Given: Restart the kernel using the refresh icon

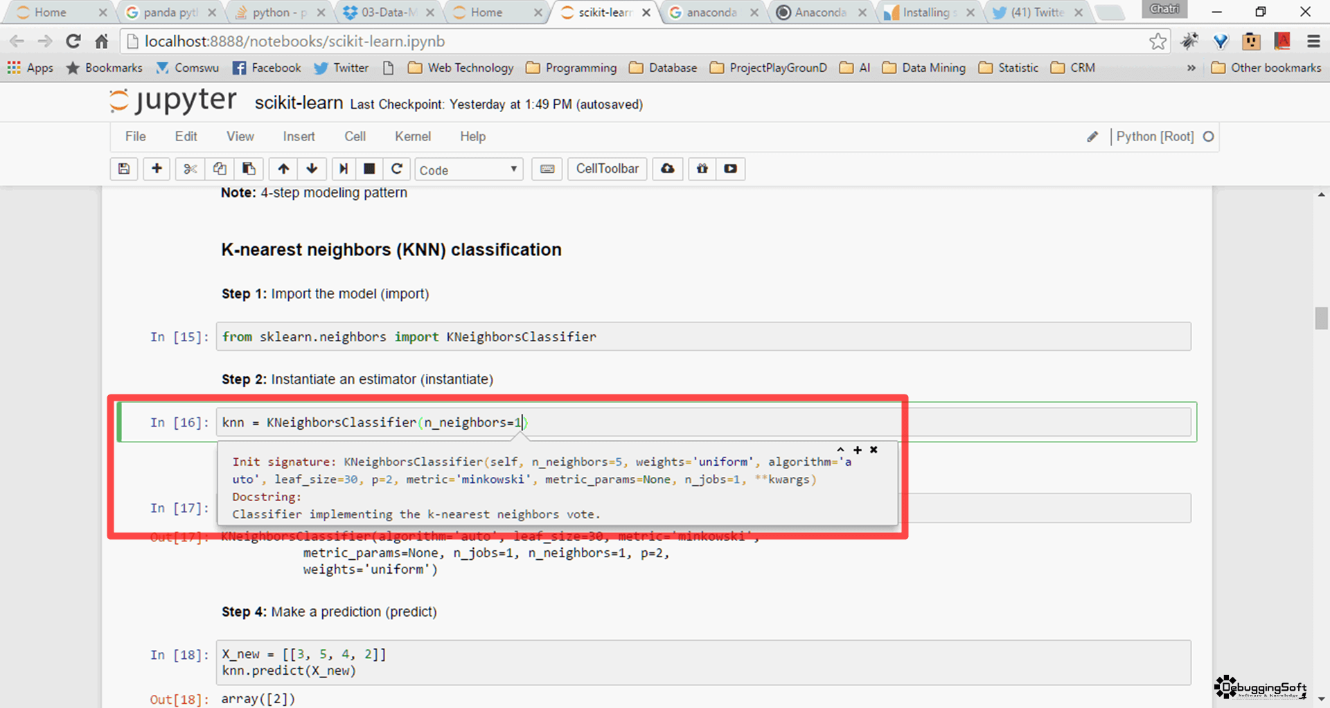Looking at the screenshot, I should click(x=397, y=169).
